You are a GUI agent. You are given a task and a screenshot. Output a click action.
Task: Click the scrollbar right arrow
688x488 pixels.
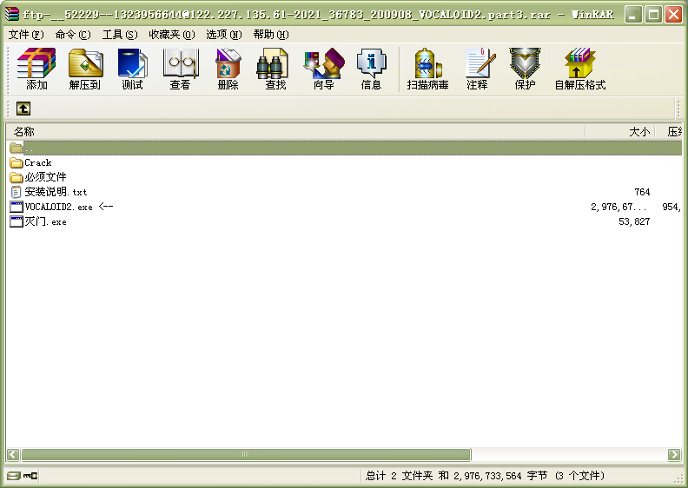point(674,454)
